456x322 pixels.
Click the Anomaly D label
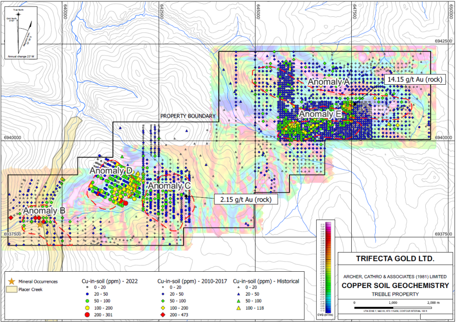point(111,170)
